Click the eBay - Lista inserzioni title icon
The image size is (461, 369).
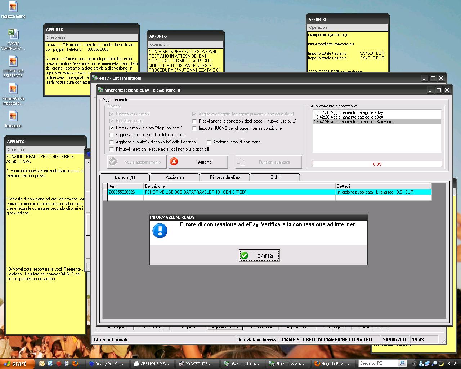[x=95, y=78]
